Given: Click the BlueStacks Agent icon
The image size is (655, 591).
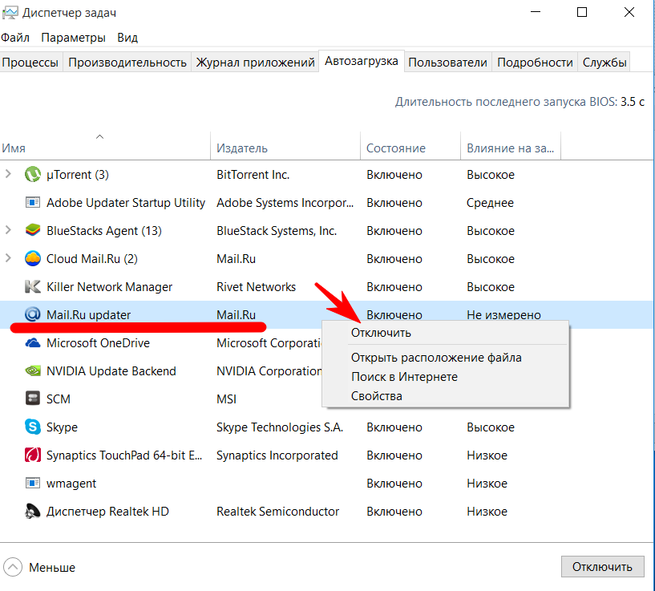Looking at the screenshot, I should coord(33,231).
